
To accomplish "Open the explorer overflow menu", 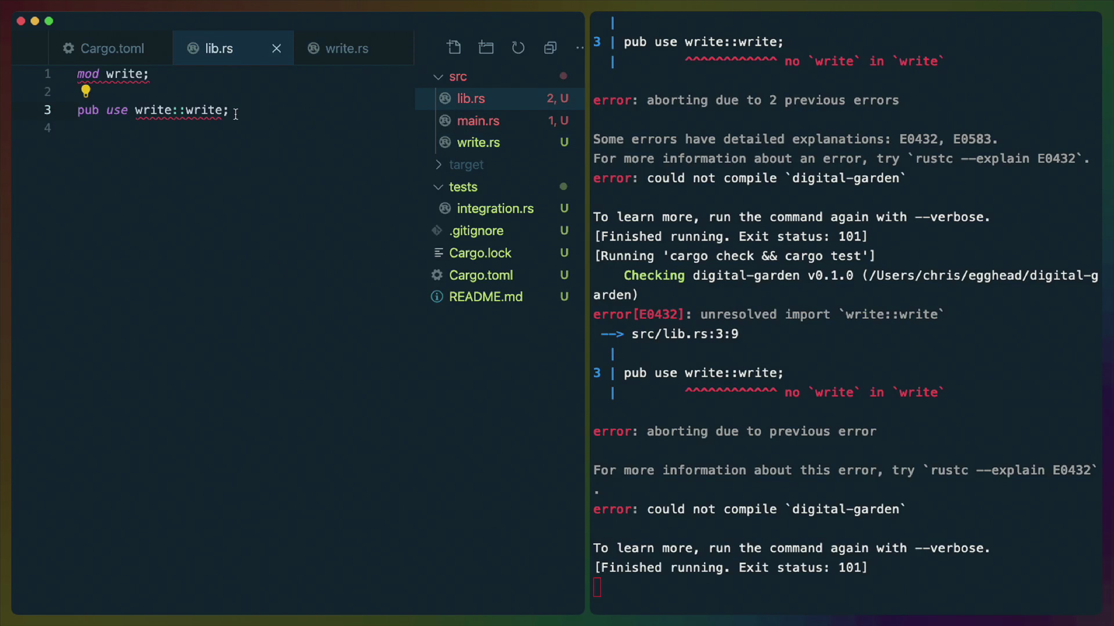I will pos(579,48).
